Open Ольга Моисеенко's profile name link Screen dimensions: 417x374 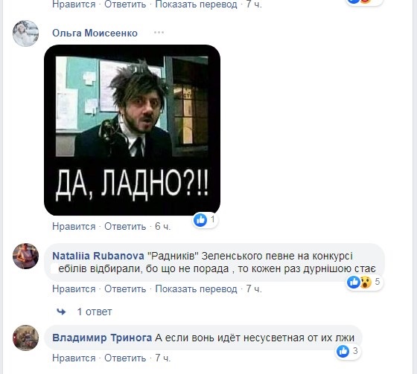95,33
